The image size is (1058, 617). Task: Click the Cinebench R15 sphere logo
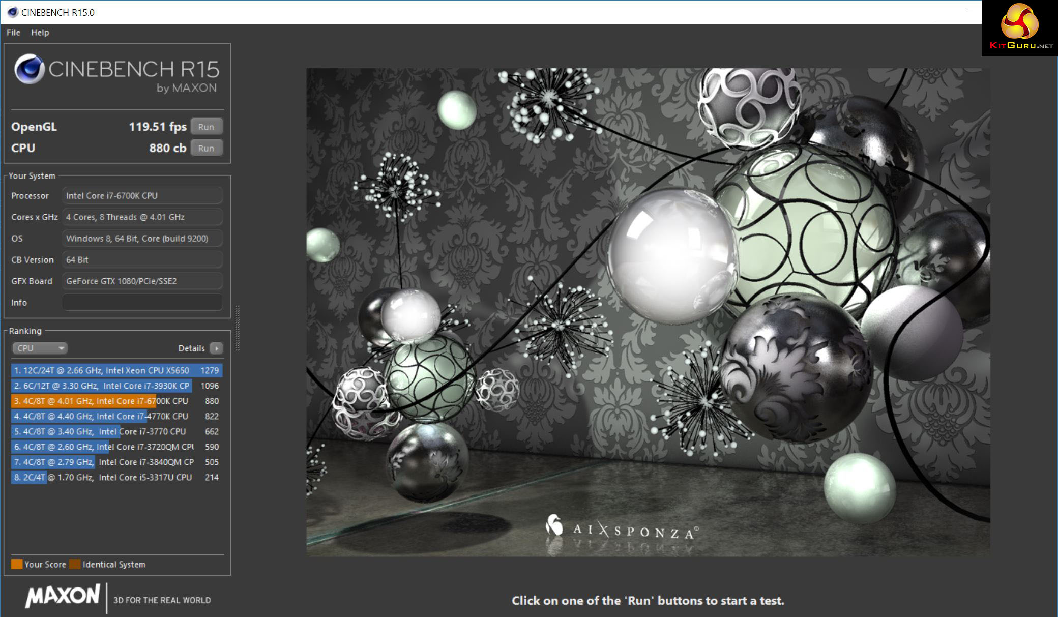[29, 69]
